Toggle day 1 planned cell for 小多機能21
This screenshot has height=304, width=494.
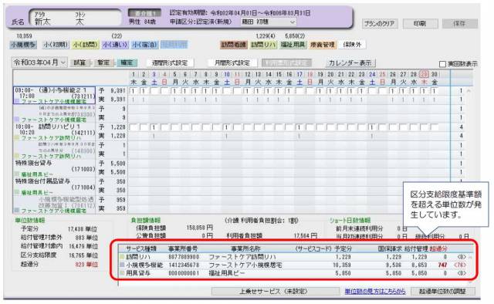coord(134,91)
